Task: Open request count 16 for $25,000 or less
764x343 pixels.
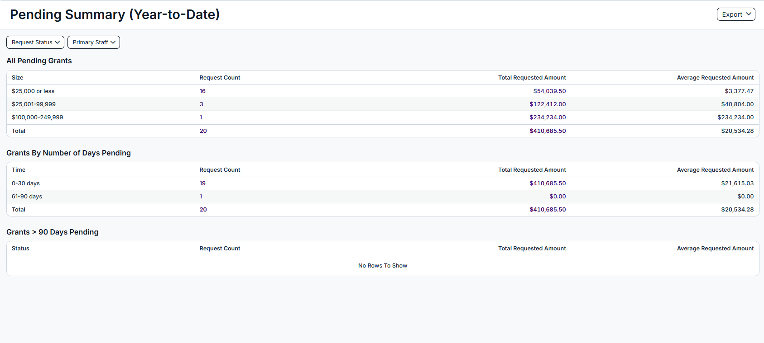Action: point(202,91)
